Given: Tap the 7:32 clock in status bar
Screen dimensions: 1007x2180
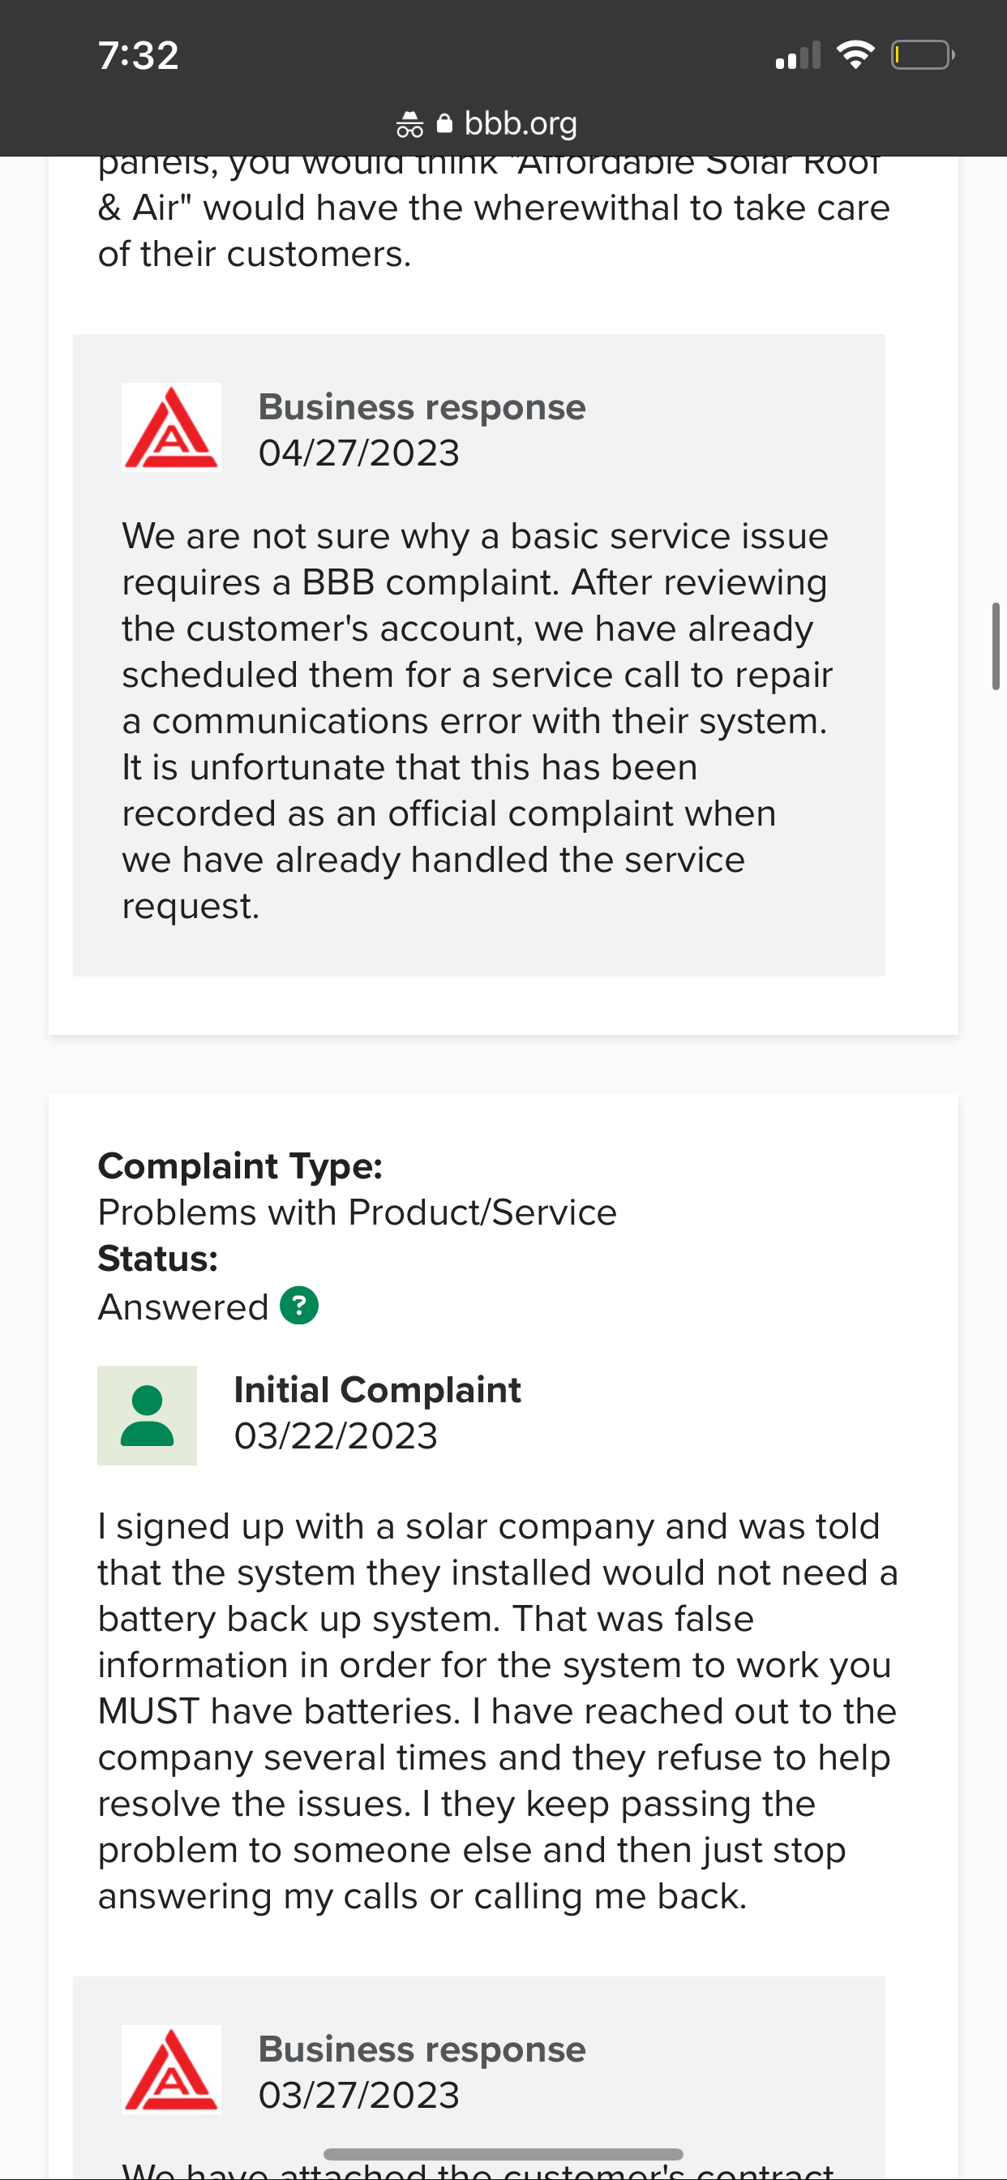Looking at the screenshot, I should (x=138, y=56).
